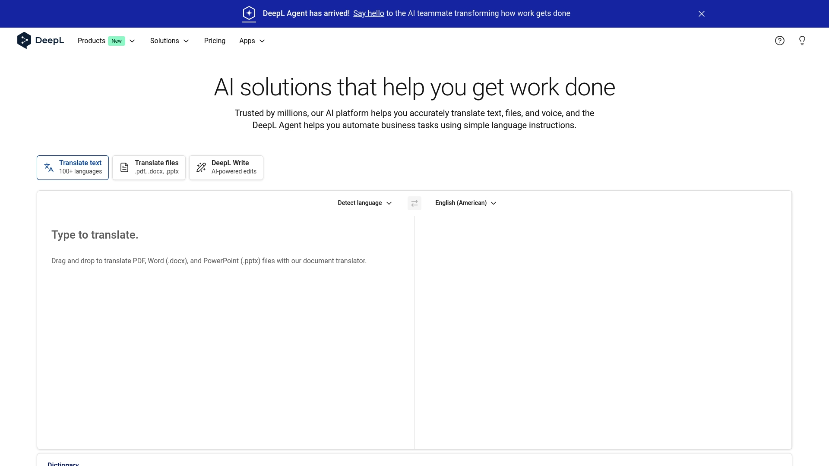Expand the Apps menu
Image resolution: width=829 pixels, height=466 pixels.
coord(252,41)
